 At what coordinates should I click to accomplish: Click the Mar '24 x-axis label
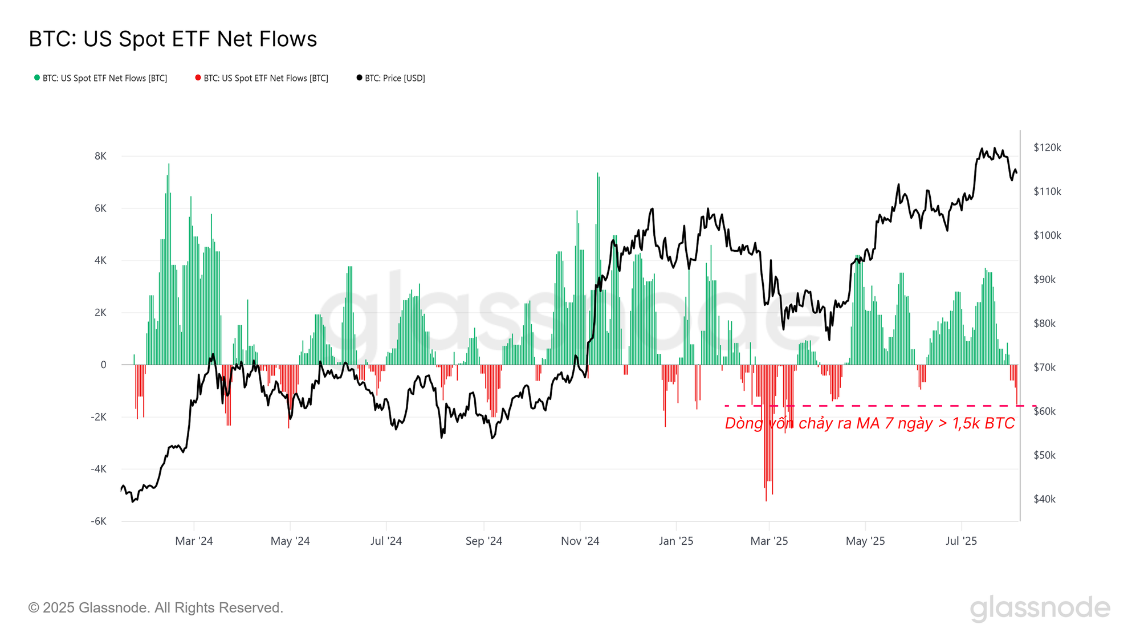[x=194, y=541]
